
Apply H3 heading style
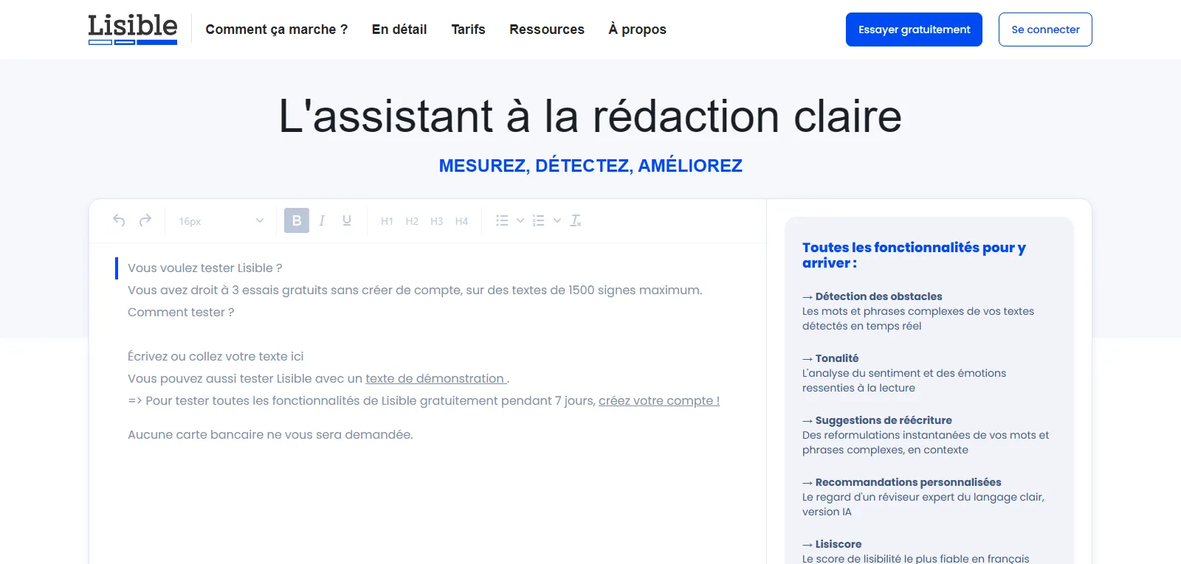[437, 221]
